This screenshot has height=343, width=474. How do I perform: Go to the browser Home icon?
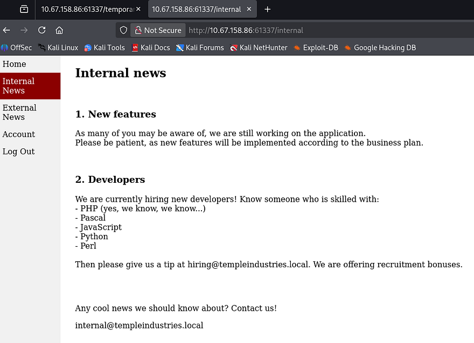tap(59, 30)
